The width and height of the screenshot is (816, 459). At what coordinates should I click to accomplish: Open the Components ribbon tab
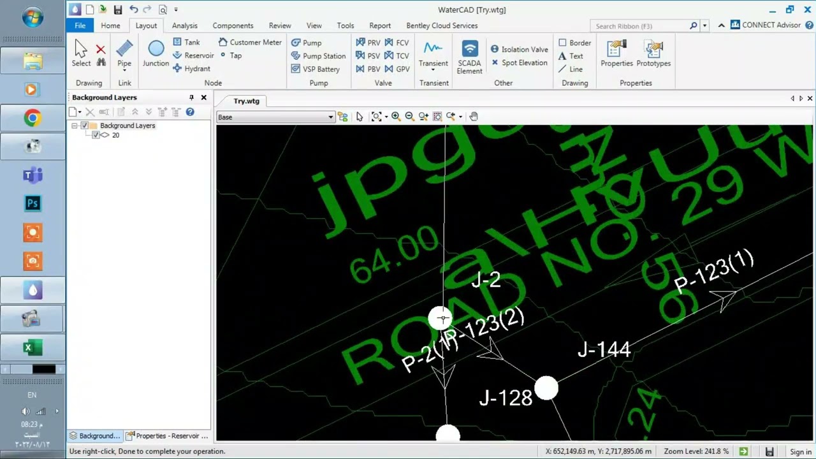coord(233,25)
